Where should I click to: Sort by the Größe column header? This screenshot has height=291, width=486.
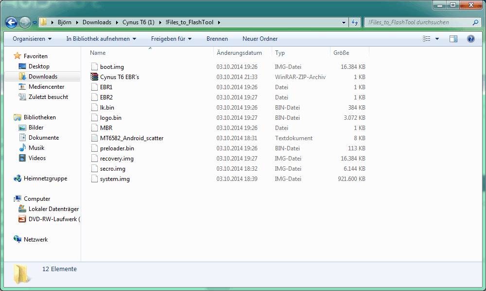pos(341,53)
